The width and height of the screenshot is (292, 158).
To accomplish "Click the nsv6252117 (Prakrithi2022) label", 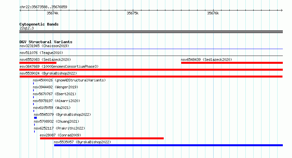I will click(59, 128).
